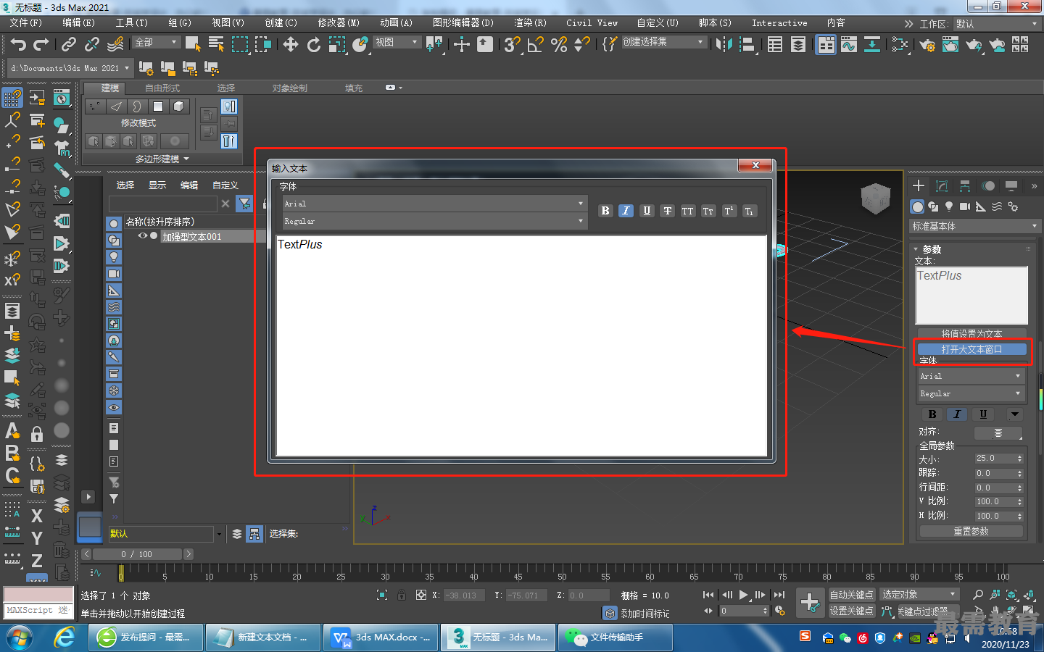Turn on the Angle Snap icon
The width and height of the screenshot is (1044, 652).
pos(536,45)
